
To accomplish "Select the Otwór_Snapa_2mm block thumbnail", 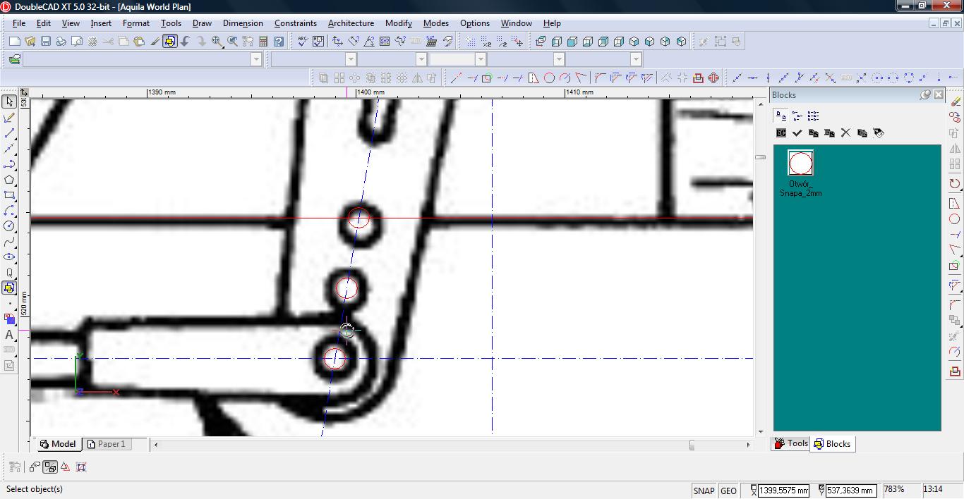I will 800,164.
